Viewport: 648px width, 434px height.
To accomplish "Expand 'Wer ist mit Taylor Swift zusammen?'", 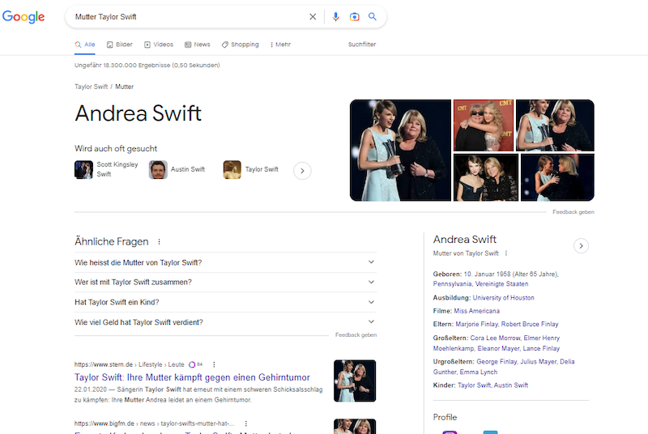I will [x=226, y=282].
